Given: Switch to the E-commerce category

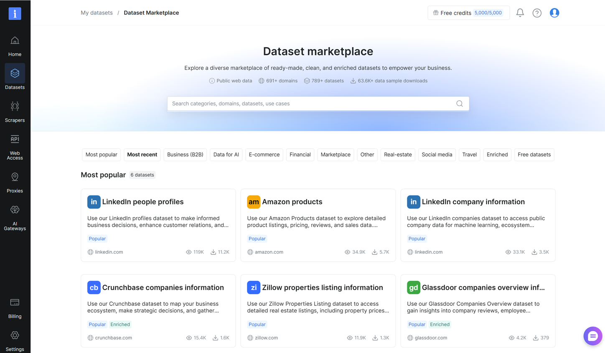Looking at the screenshot, I should (x=264, y=155).
